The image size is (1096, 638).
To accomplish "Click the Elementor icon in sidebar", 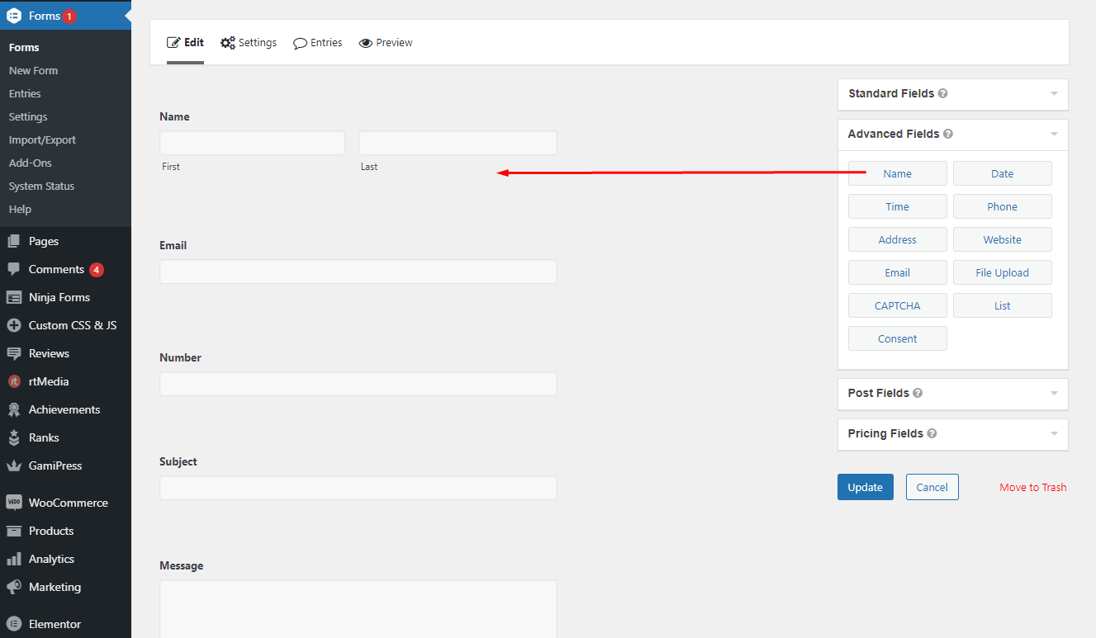I will [x=13, y=624].
